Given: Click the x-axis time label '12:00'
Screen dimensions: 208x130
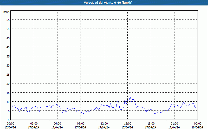Looking at the screenshot, I should pyautogui.click(x=104, y=124).
